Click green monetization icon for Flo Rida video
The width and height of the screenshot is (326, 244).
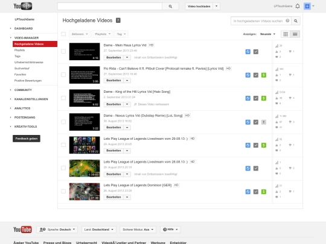tap(264, 75)
